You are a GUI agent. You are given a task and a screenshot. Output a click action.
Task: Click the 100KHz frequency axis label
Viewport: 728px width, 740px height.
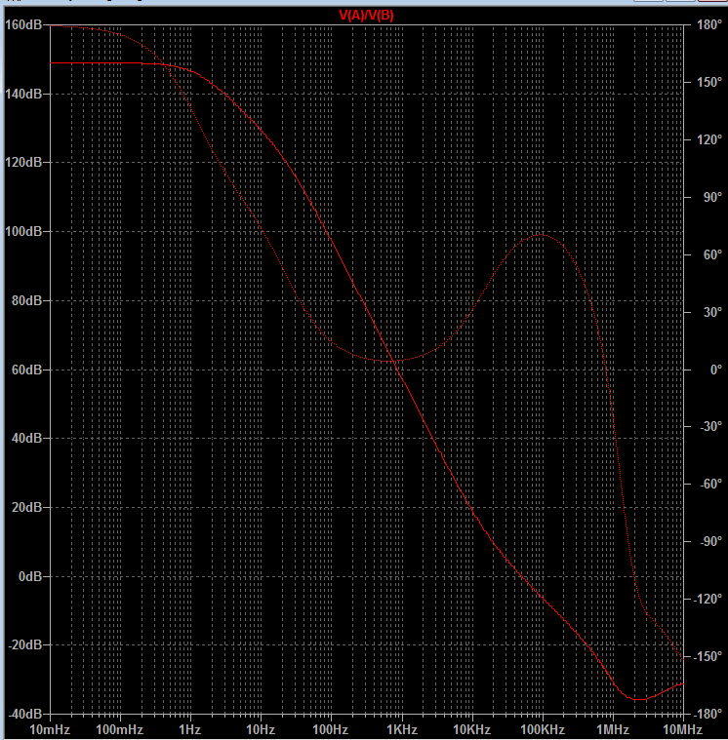542,729
